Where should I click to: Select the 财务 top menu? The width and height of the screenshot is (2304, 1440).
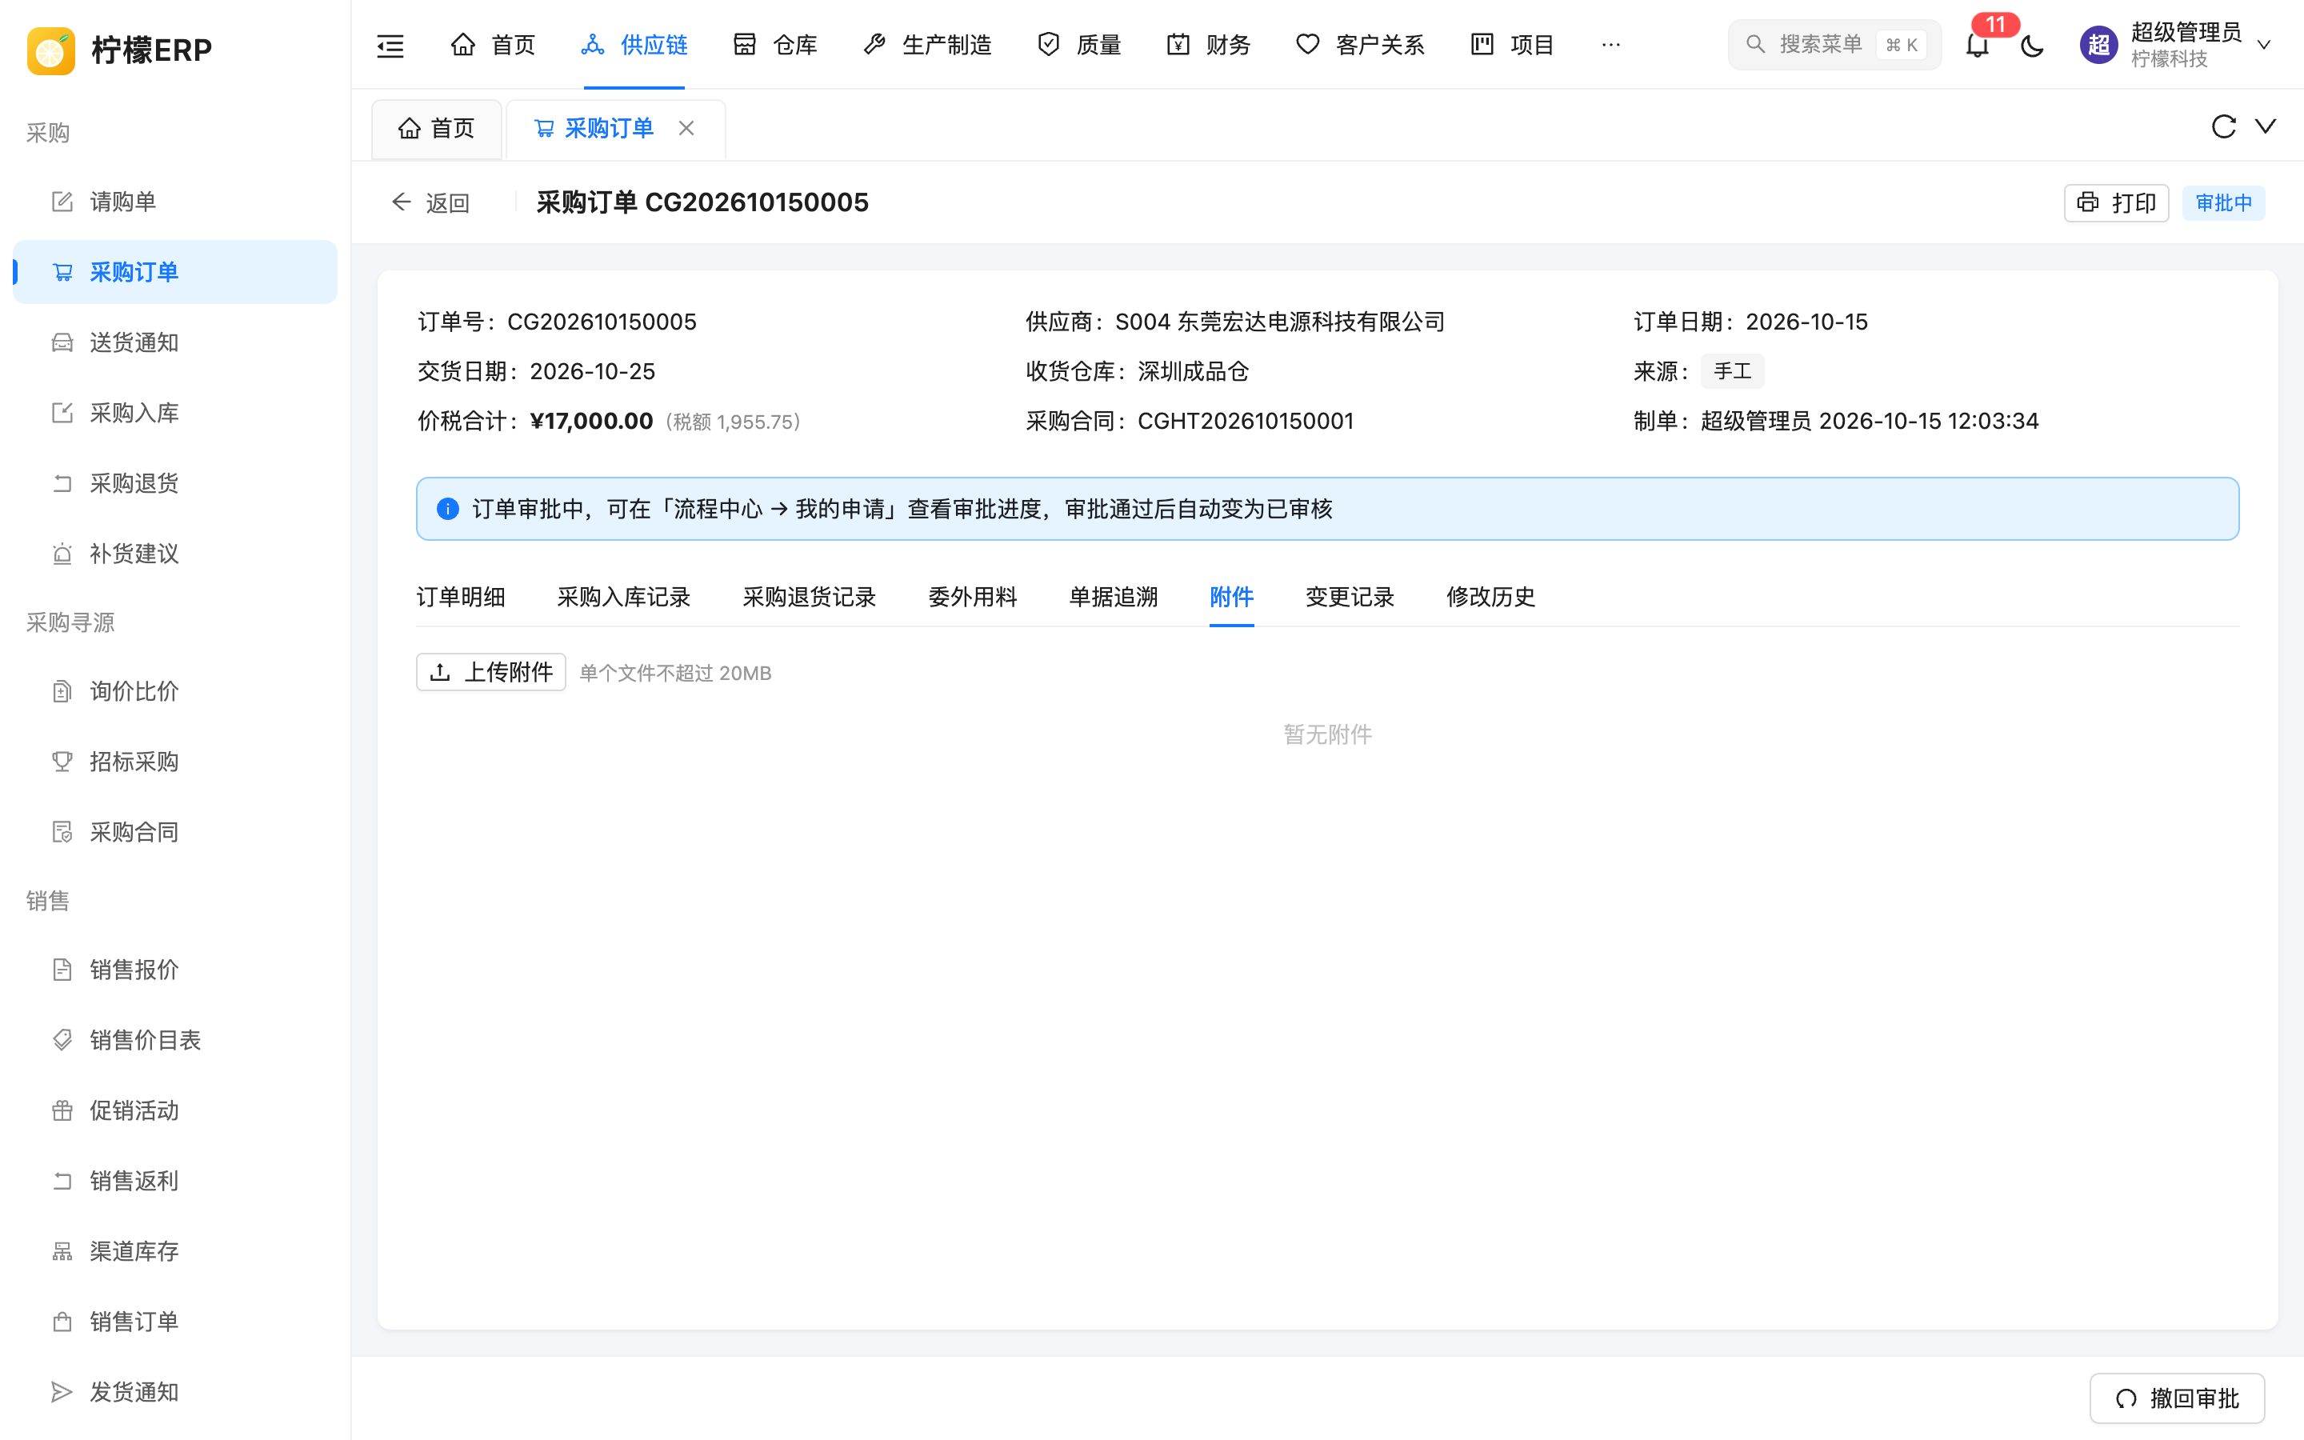coord(1208,45)
